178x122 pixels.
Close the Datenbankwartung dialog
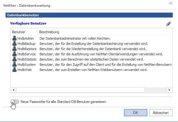[171, 3]
